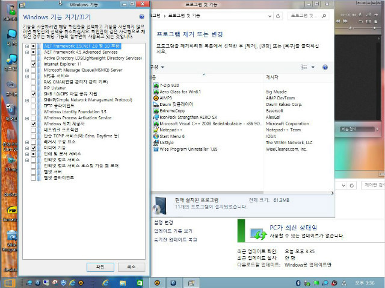Enable Telnet server checkbox

[34, 172]
